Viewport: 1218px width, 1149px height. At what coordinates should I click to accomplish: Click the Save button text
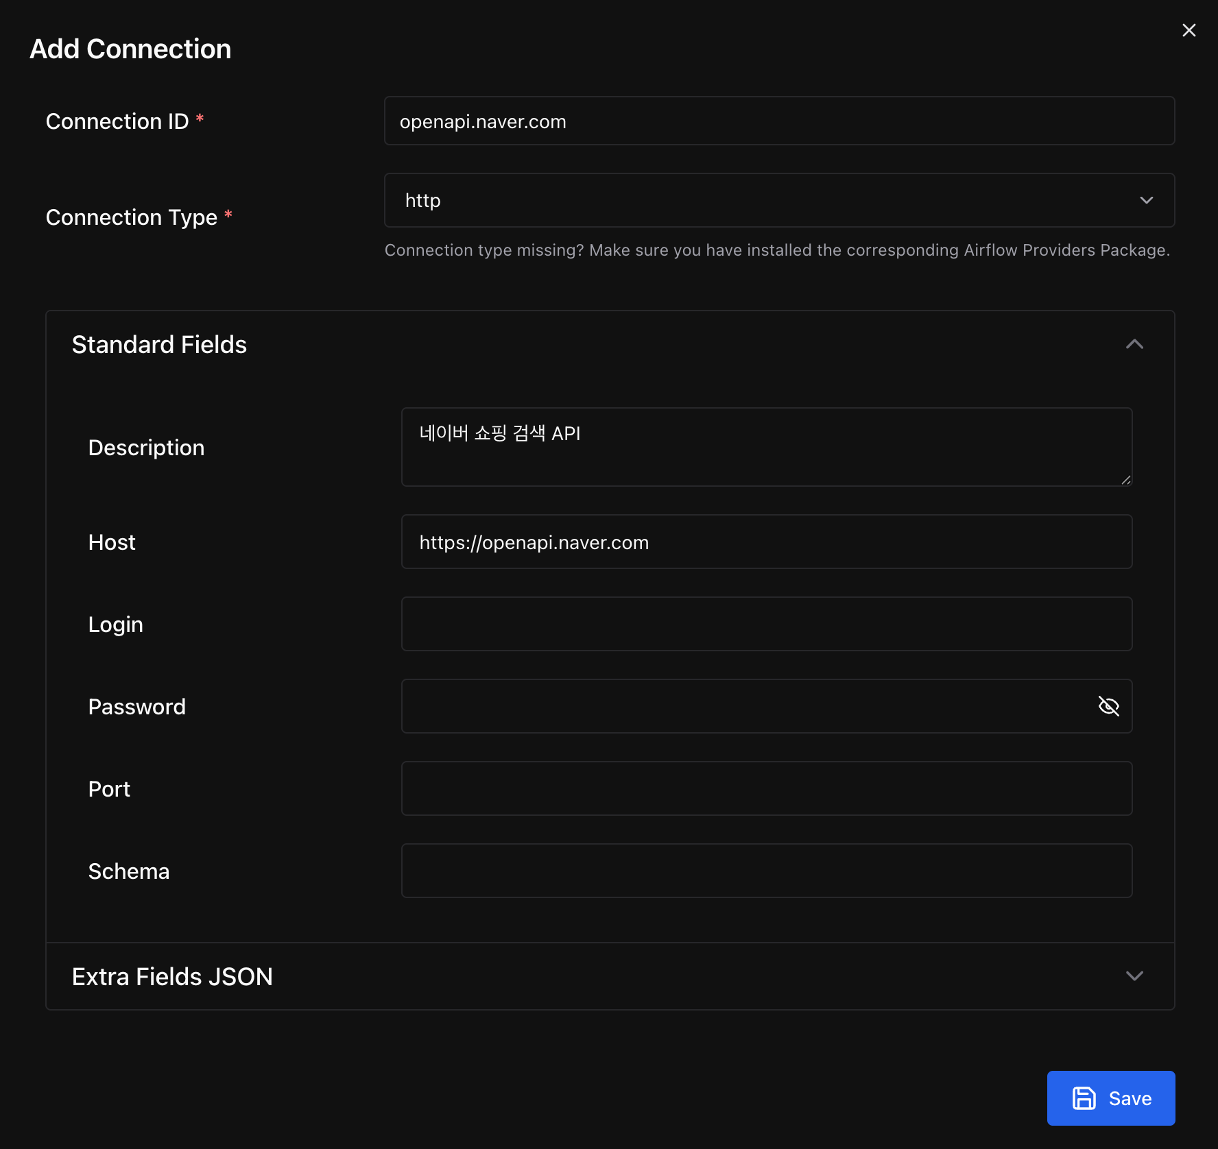click(1130, 1098)
